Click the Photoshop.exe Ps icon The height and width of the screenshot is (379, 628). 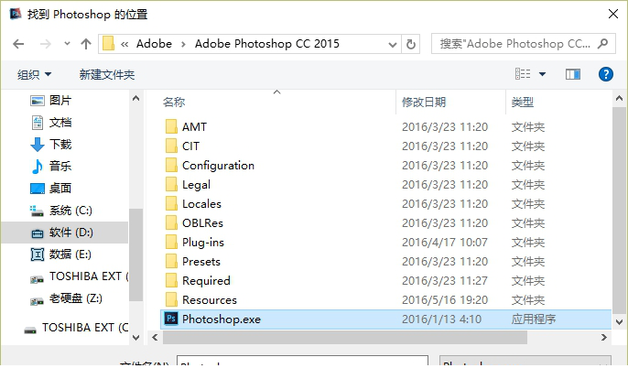point(171,319)
